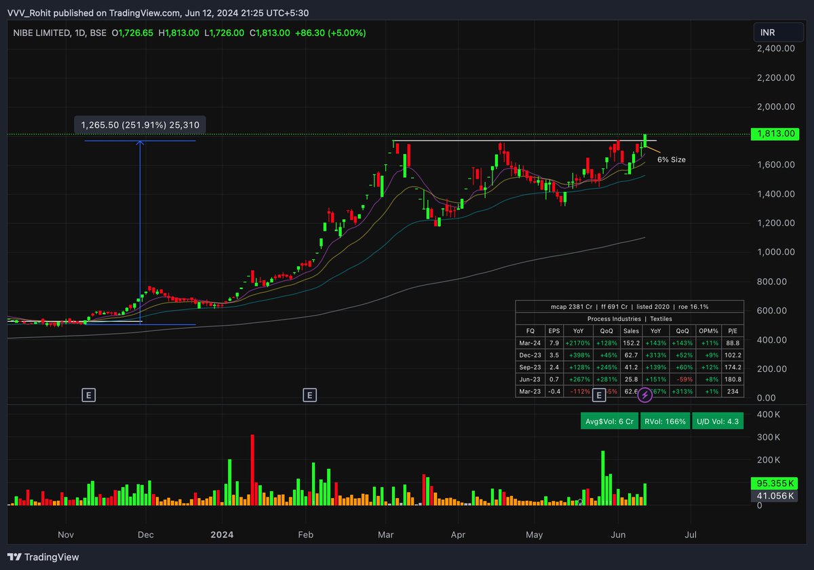The width and height of the screenshot is (814, 570).
Task: Click the 1,000.00 price axis label
Action: tap(776, 252)
